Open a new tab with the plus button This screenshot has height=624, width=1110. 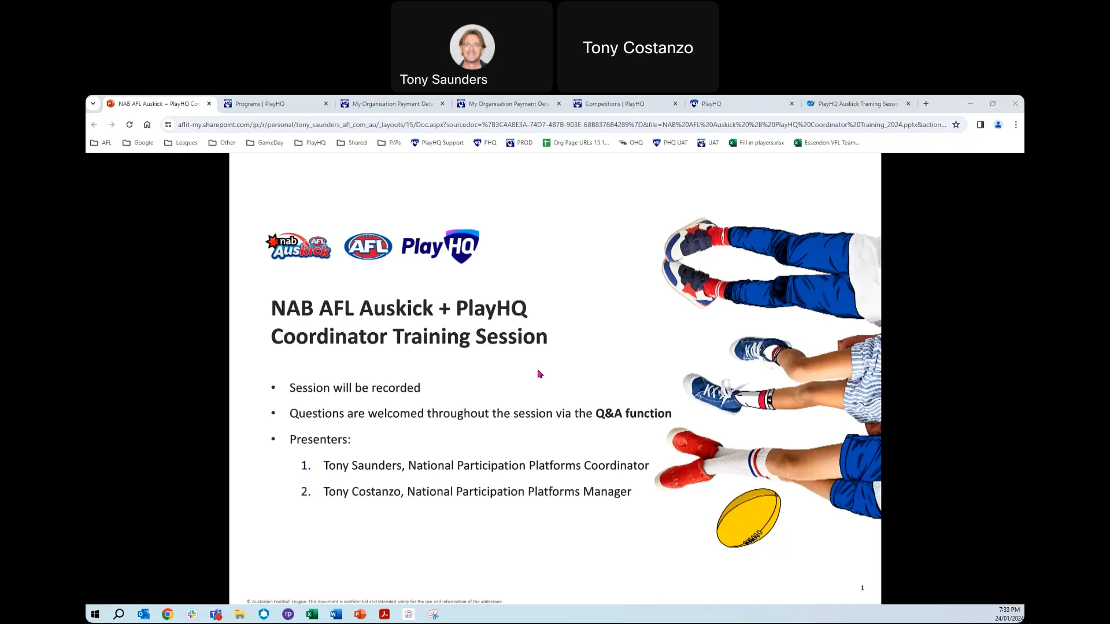926,103
